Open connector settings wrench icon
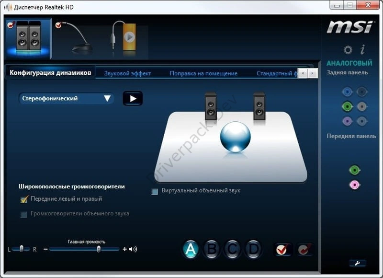The width and height of the screenshot is (383, 278). (x=357, y=263)
